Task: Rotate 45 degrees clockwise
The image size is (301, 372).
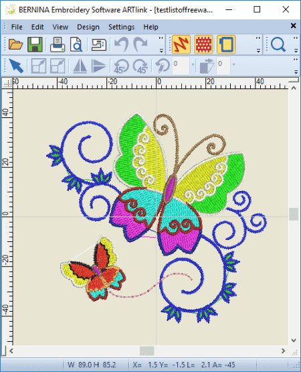Action: (x=140, y=66)
